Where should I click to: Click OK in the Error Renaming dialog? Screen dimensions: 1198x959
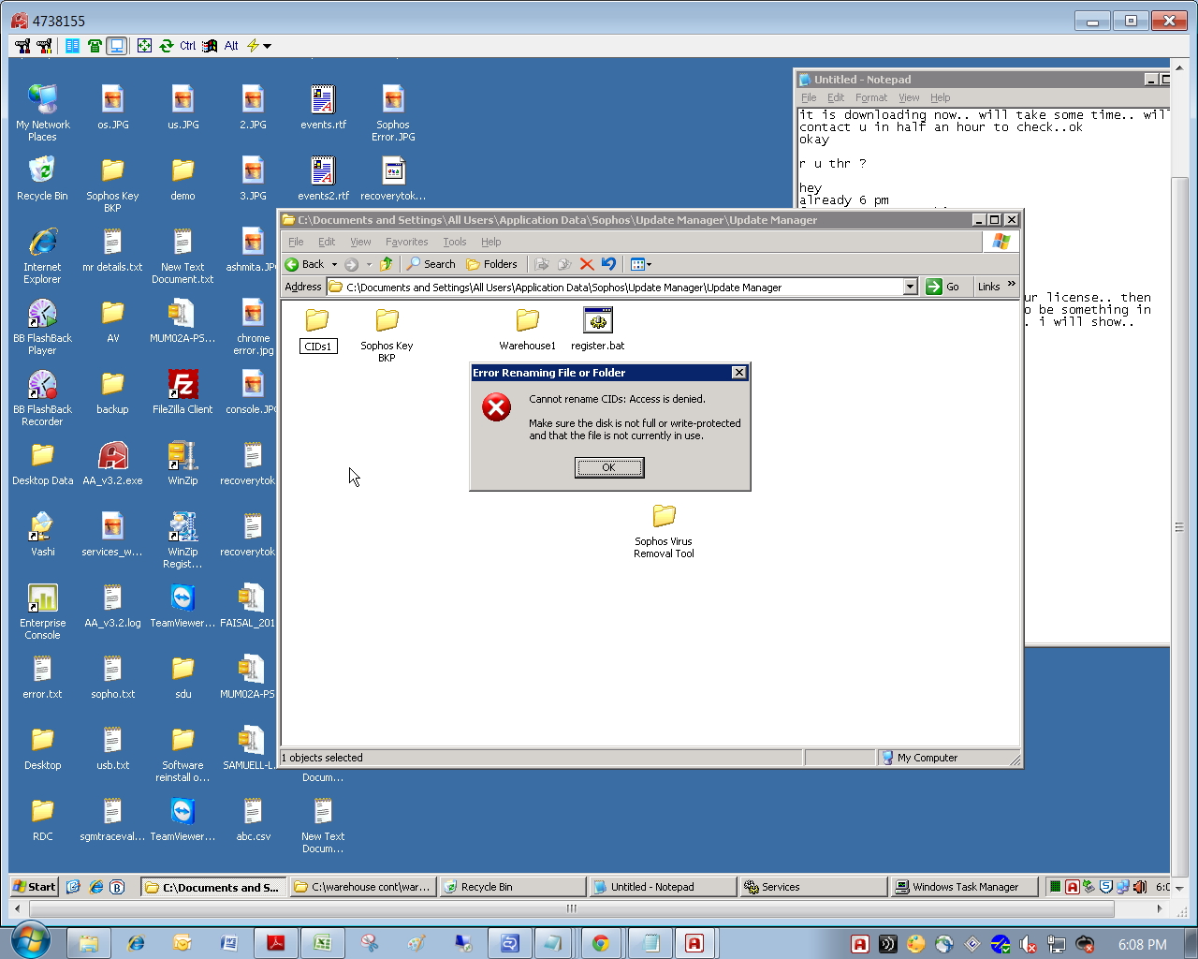(609, 467)
